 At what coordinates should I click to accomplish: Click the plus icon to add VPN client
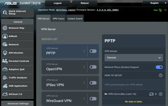[160, 94]
